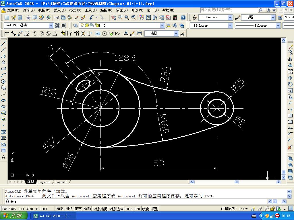Activate the Rectangle drawing tool
This screenshot has width=294, height=220.
coord(3,69)
